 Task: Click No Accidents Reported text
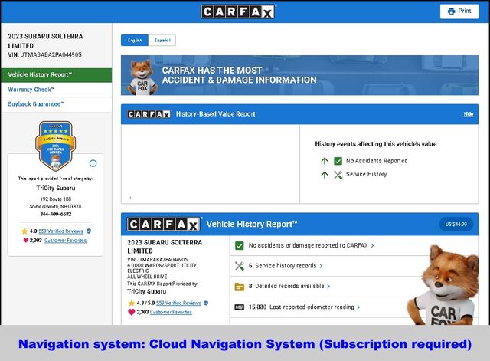click(377, 161)
